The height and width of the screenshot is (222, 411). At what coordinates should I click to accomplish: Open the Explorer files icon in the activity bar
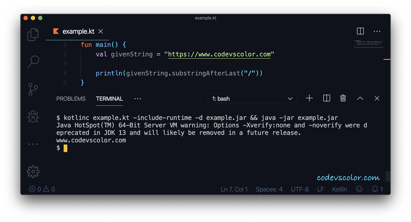33,35
